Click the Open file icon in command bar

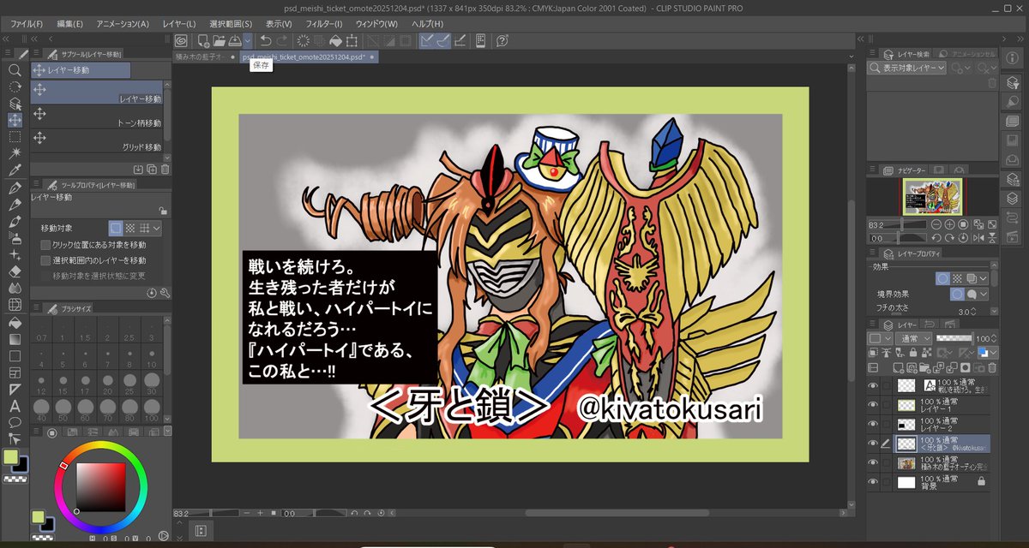tap(220, 40)
